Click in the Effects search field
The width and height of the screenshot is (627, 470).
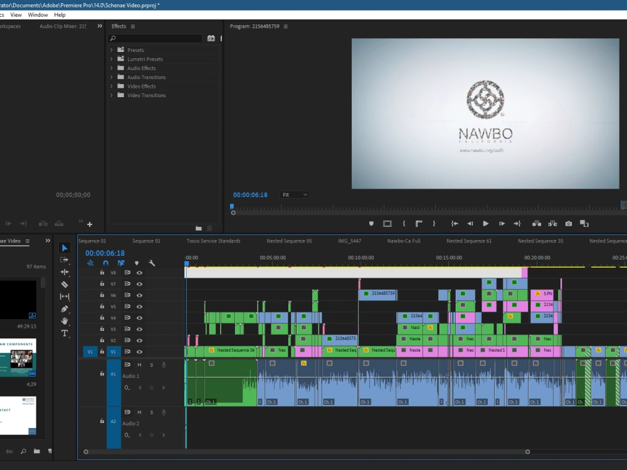click(x=155, y=38)
